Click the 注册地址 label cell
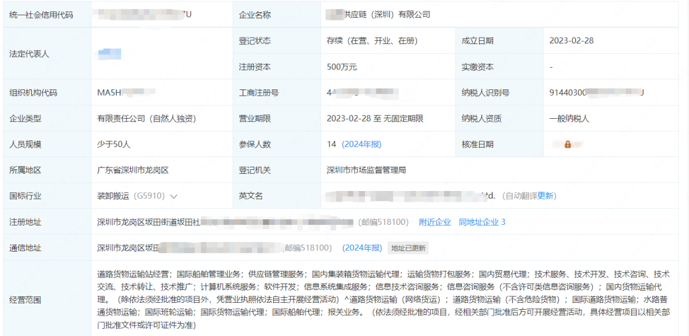 (x=47, y=222)
